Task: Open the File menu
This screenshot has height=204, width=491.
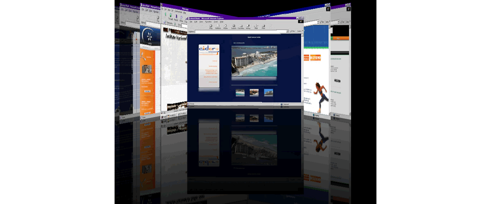Action: coord(190,22)
